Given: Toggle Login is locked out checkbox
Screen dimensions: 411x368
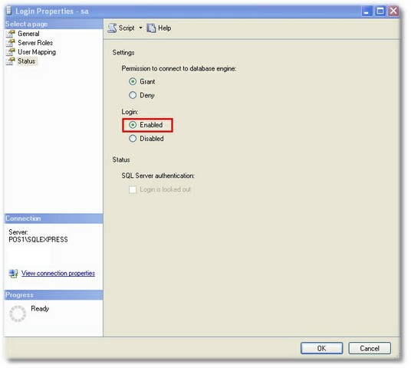Looking at the screenshot, I should point(133,189).
